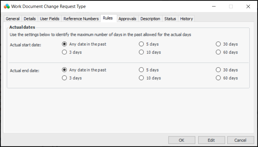Switch to the Approvals tab
This screenshot has height=147, width=258.
(127, 19)
